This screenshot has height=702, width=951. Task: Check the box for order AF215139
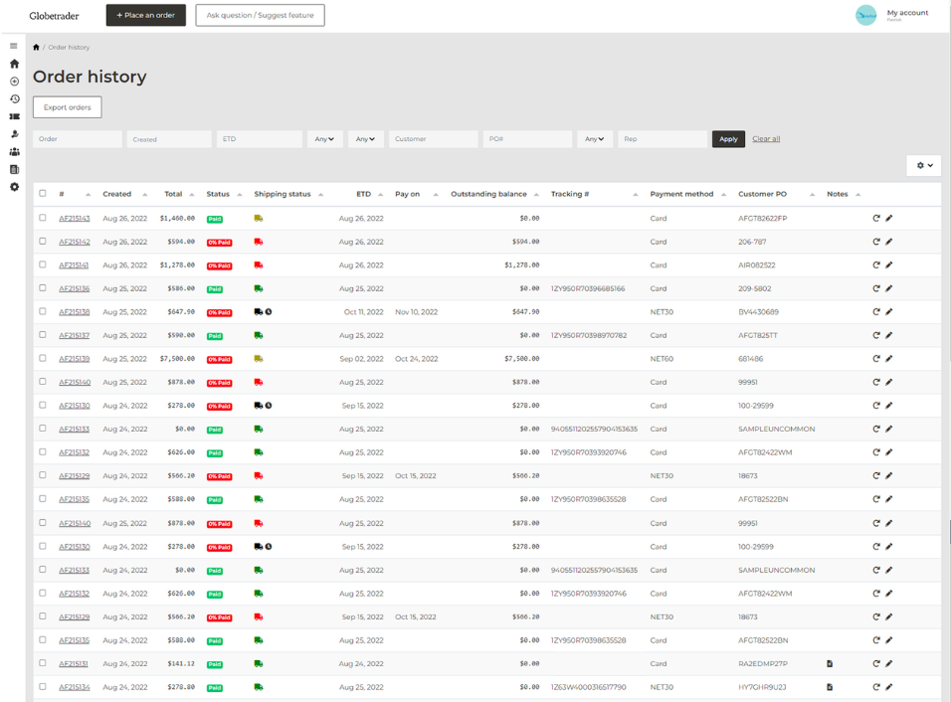tap(43, 358)
